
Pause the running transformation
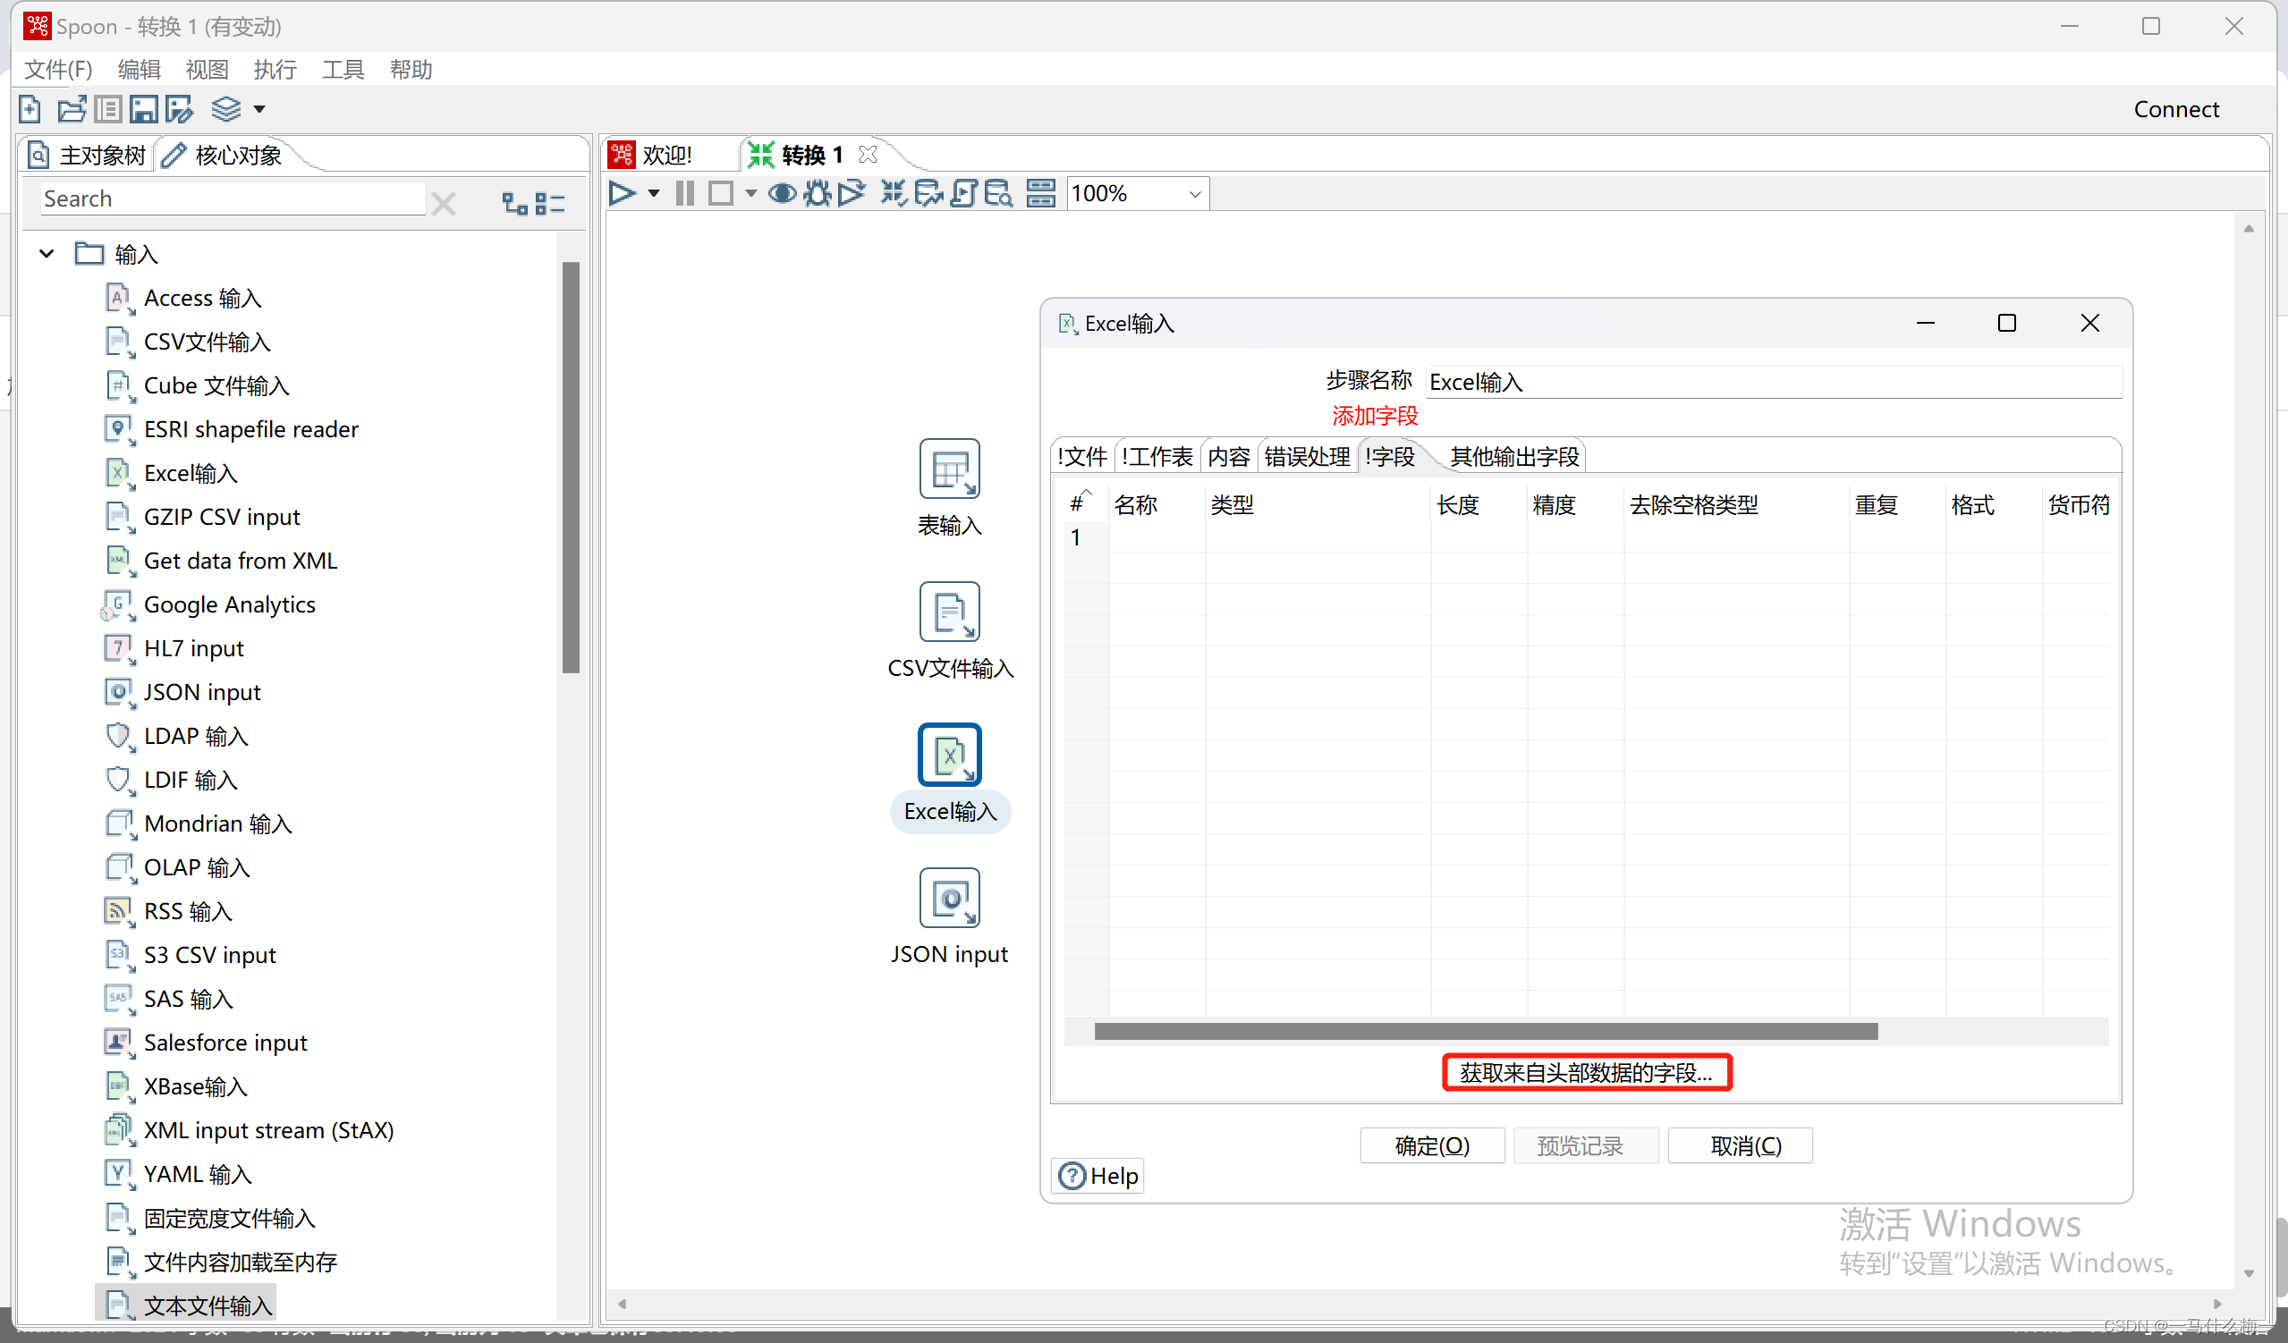(x=685, y=193)
